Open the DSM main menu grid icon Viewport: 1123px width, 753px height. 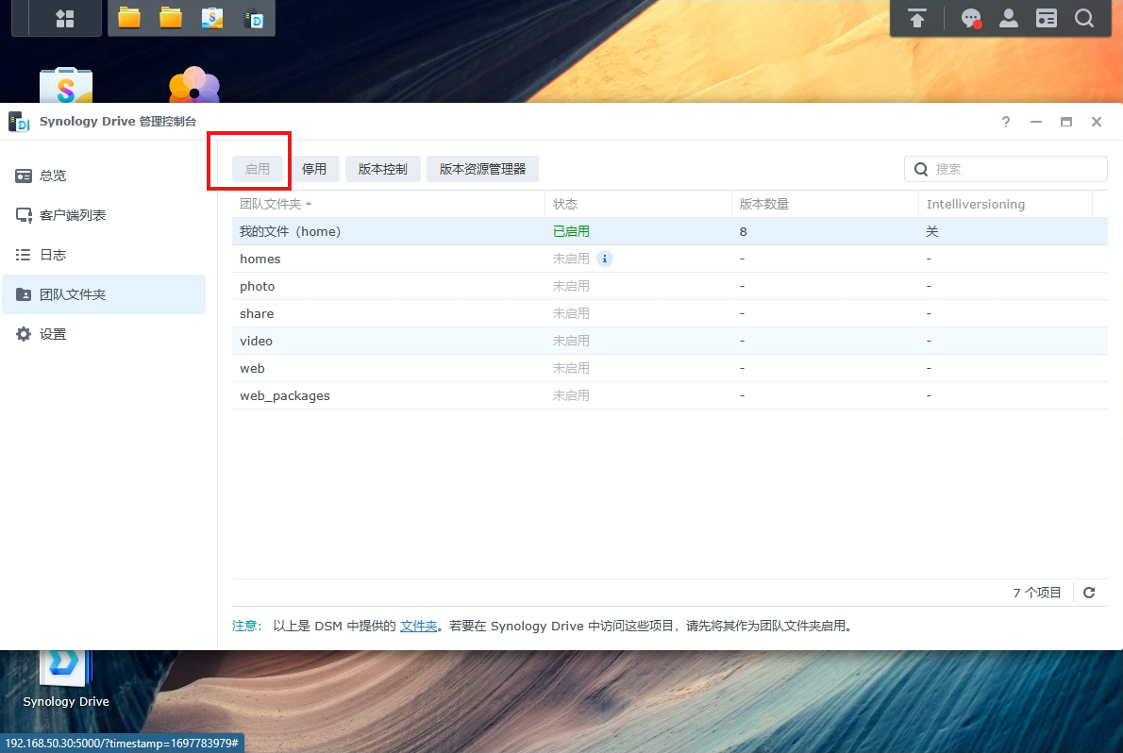coord(65,18)
